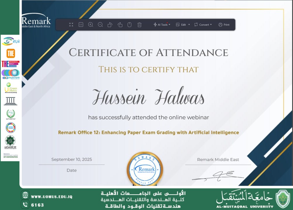Click the Al-Mustaqbal University crest logo

[x=283, y=199]
